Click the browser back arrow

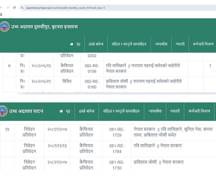pos(2,8)
